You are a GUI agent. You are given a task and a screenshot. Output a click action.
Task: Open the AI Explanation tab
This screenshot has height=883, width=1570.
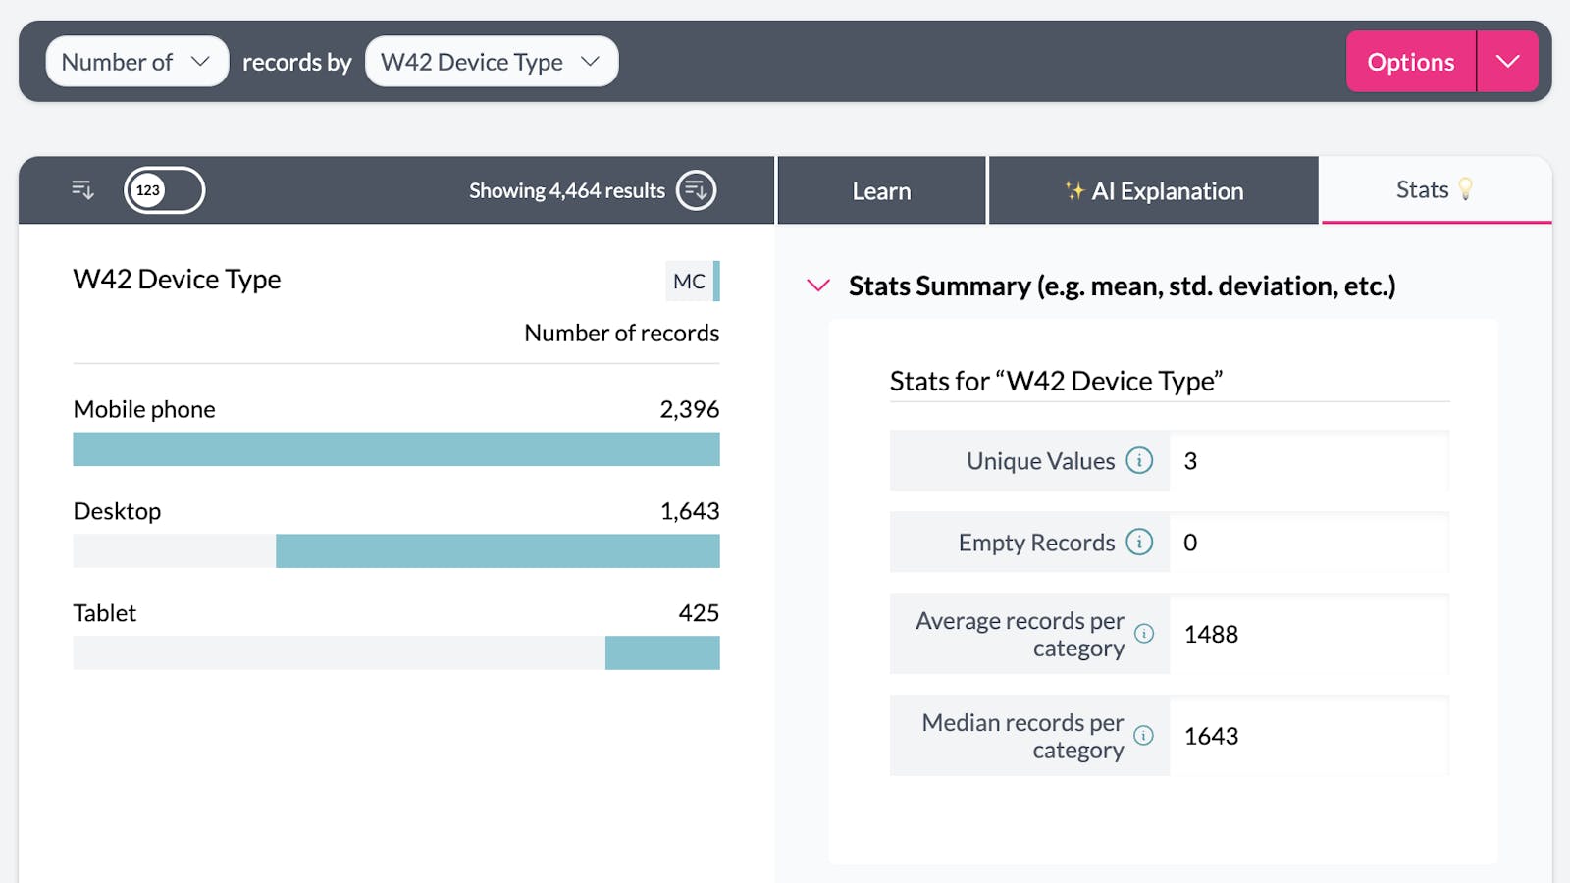click(1154, 191)
